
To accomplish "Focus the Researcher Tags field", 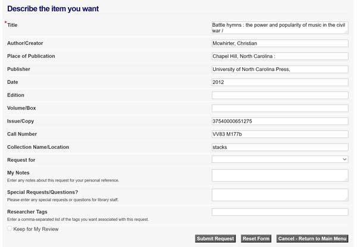I will 280,212.
